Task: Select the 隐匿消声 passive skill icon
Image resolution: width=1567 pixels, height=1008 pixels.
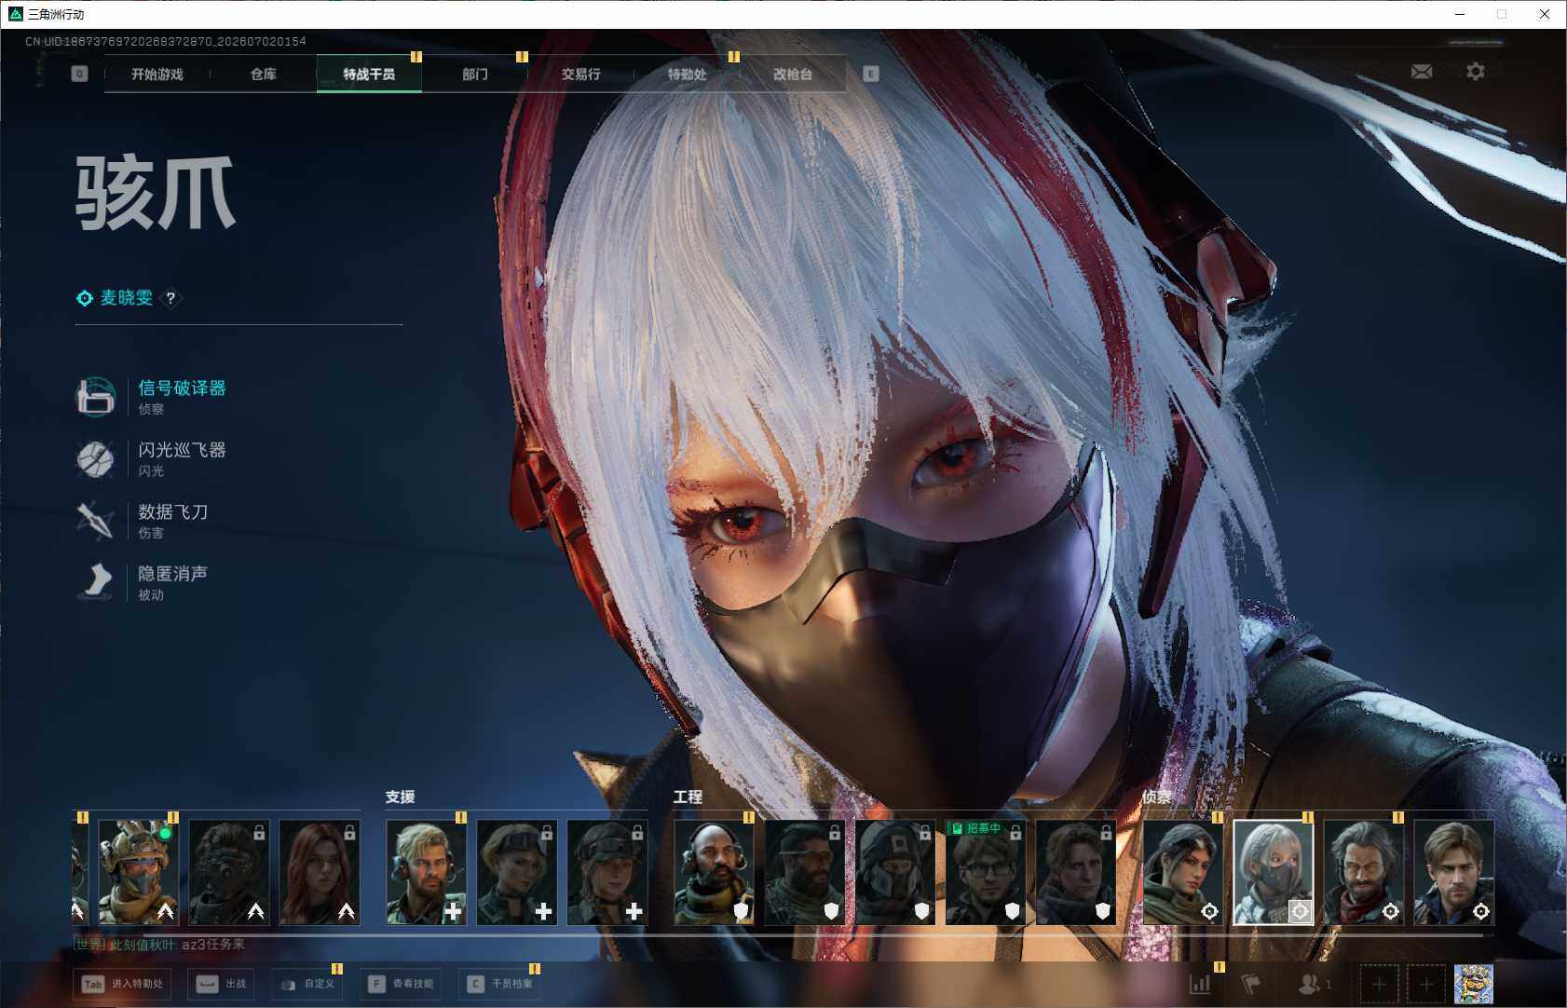Action: click(x=95, y=582)
